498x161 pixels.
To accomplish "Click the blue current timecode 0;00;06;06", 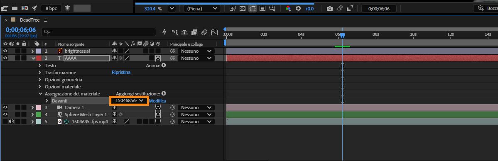I will click(x=21, y=30).
